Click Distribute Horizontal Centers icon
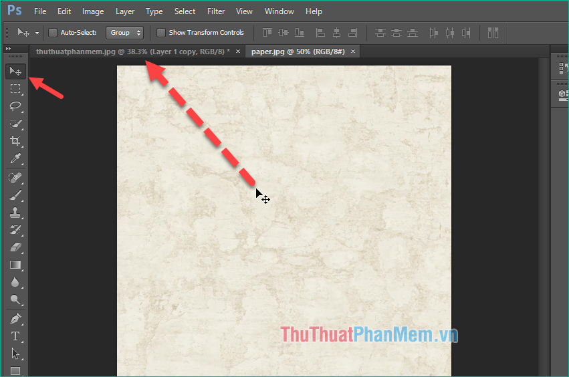The image size is (569, 377). (x=450, y=33)
